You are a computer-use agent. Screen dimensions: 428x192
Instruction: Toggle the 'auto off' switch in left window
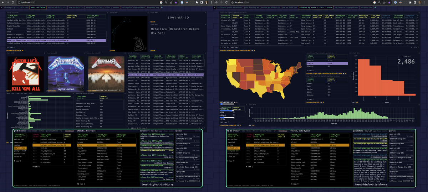click(x=70, y=131)
